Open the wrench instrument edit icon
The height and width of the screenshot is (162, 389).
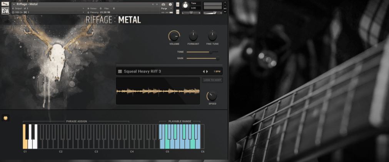(5, 4)
